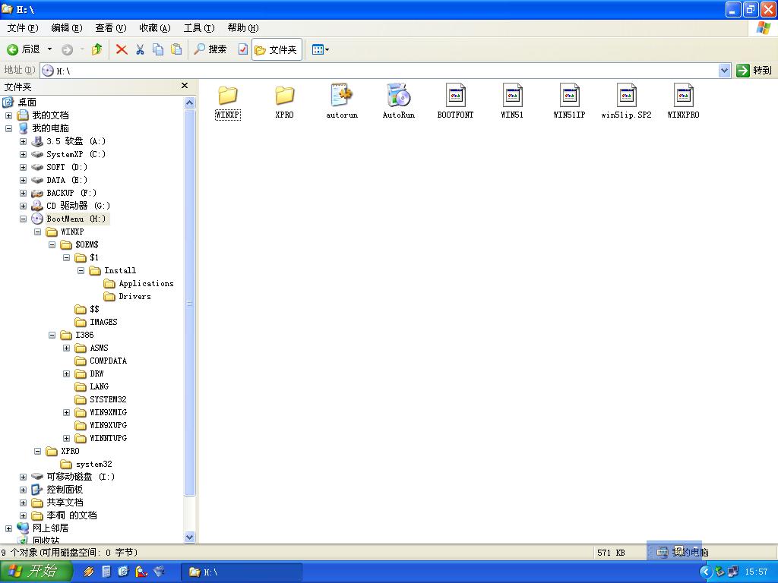Click the red Delete toolbar icon

click(x=122, y=49)
